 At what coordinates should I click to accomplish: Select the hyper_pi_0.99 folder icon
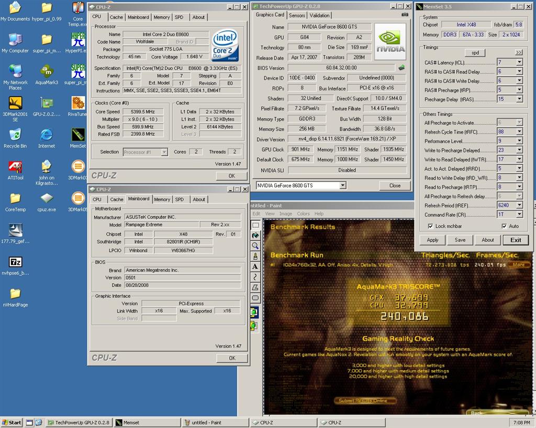(x=47, y=11)
